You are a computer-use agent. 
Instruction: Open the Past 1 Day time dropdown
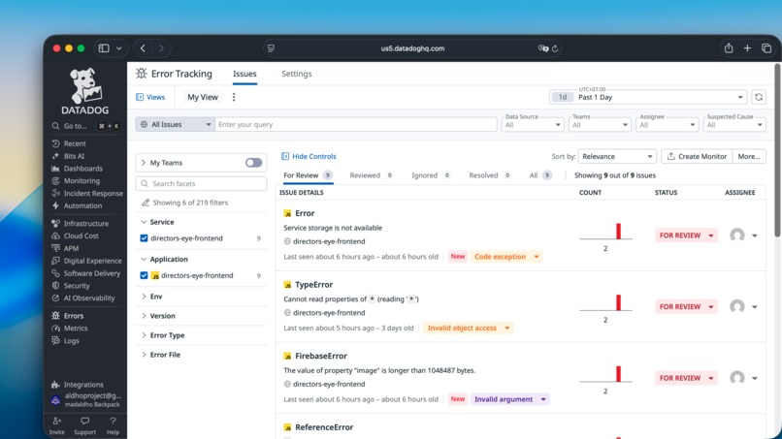pos(648,97)
